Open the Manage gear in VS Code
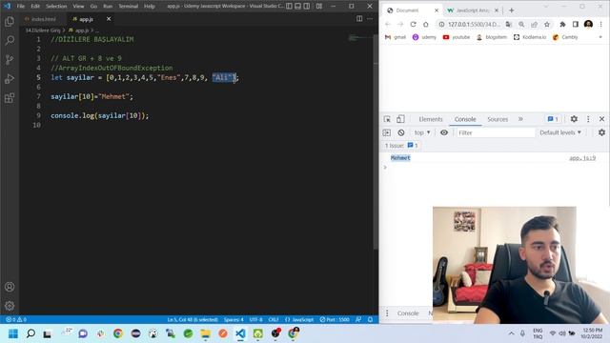Screen dimensions: 610x343 (10, 306)
